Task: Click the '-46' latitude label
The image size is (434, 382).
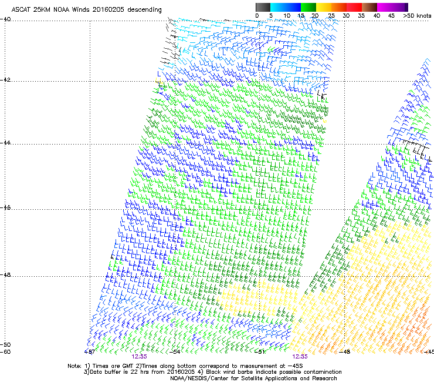Action: 5,208
